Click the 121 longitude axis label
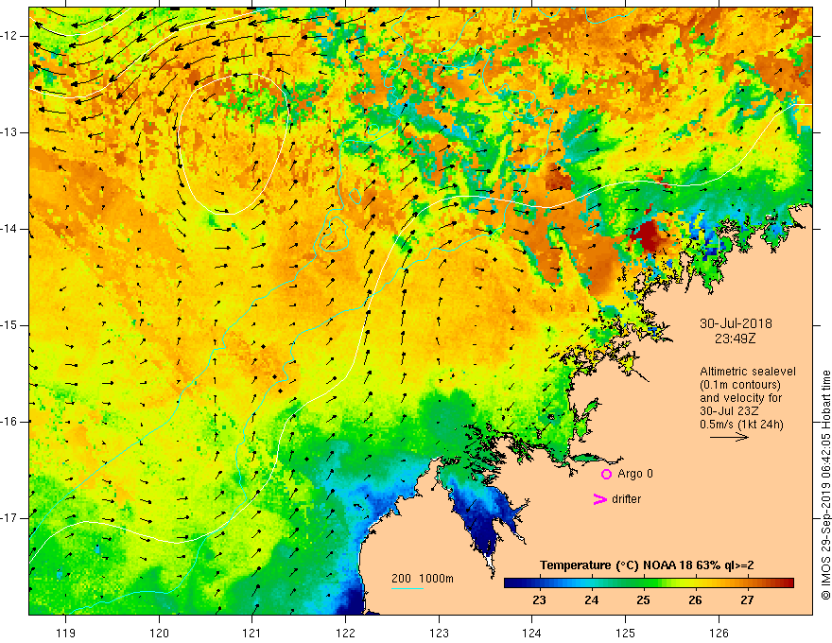 [252, 633]
